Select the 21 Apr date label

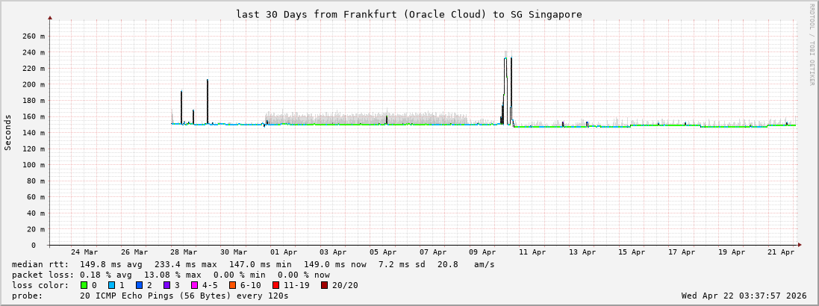782,252
